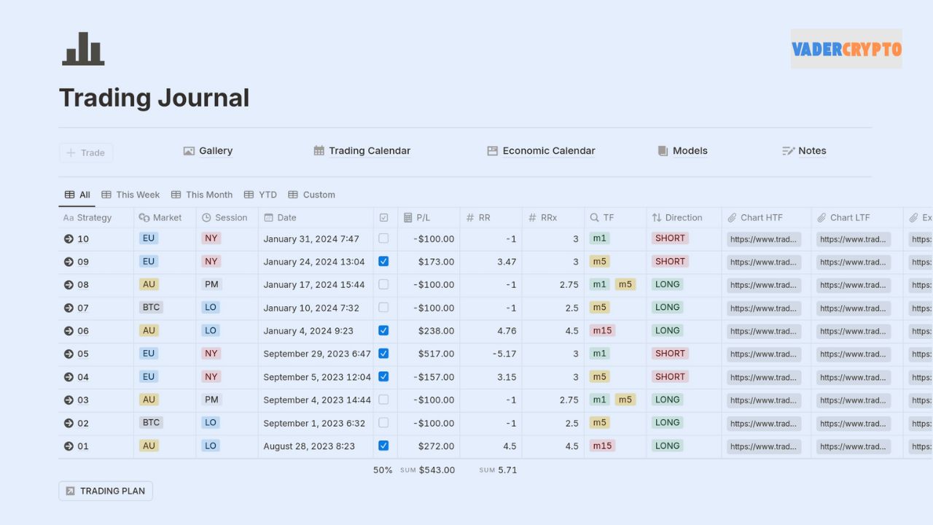Uncheck the January 24, 2024 trade checkbox
Screen dimensions: 933x525
pos(383,261)
